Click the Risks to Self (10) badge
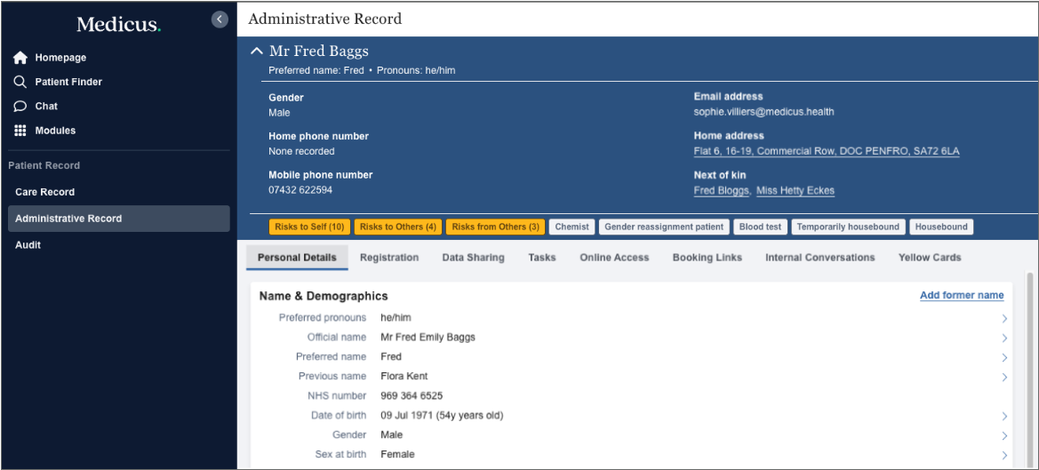 click(x=309, y=227)
